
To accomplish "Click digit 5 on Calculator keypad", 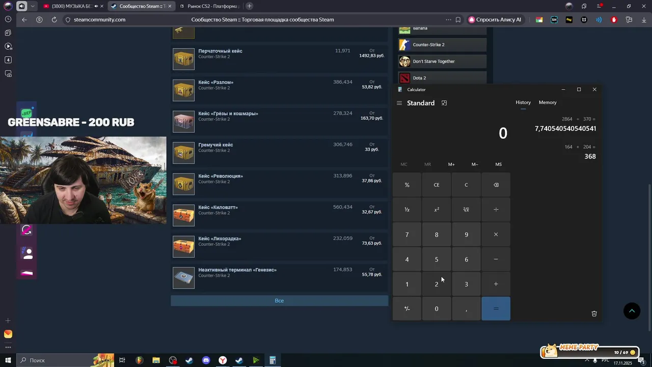I will coord(437,259).
